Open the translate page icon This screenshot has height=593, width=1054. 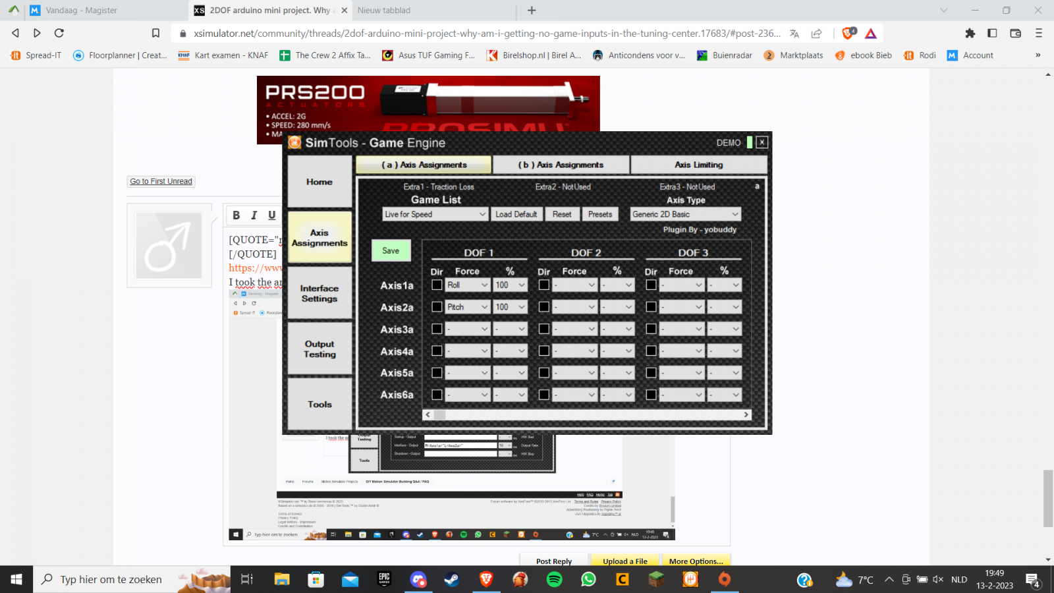pyautogui.click(x=794, y=34)
